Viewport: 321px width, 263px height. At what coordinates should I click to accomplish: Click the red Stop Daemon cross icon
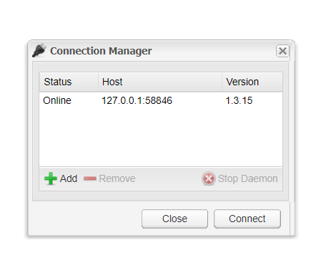coord(209,178)
